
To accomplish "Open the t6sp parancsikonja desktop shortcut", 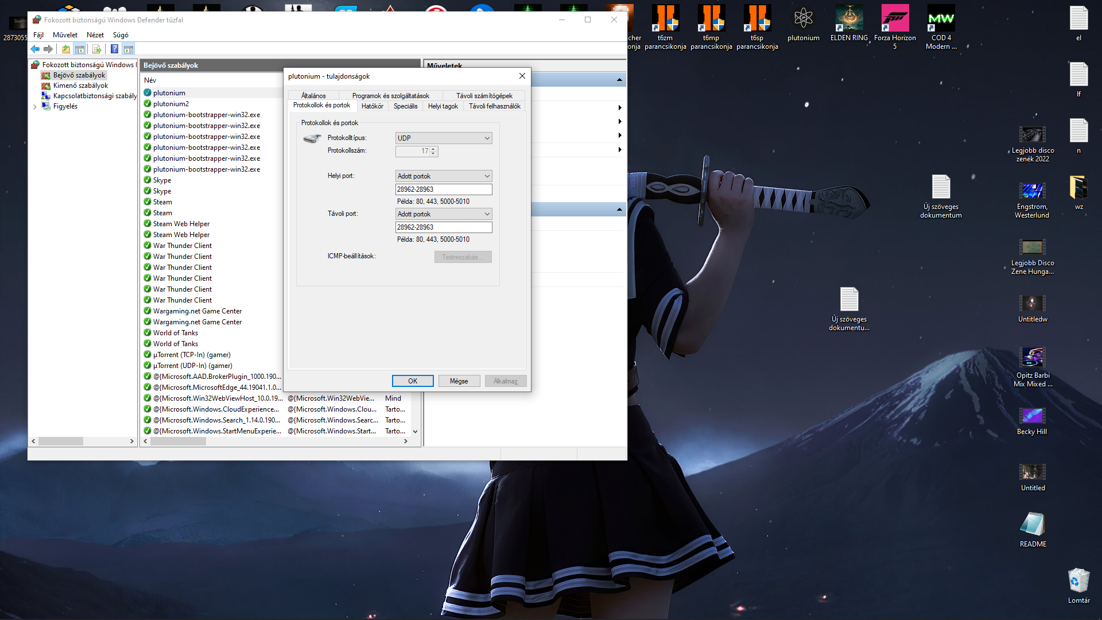I will 757,27.
